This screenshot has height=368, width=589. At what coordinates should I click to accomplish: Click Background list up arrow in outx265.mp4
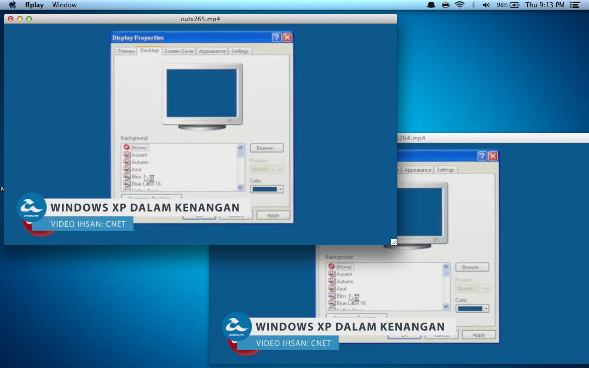coord(240,148)
